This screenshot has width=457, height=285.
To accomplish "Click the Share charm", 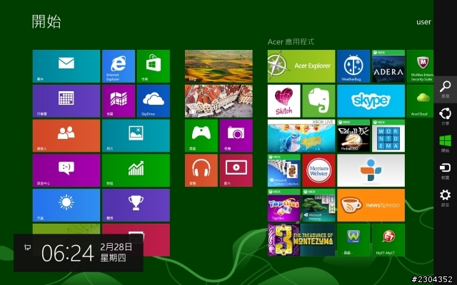I will click(445, 116).
